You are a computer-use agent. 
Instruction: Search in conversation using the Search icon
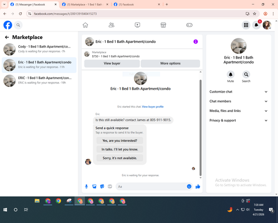click(246, 75)
